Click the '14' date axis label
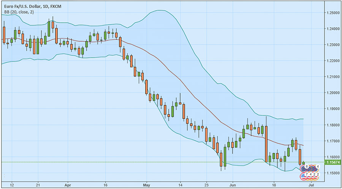This screenshot has height=189, width=342. [x=180, y=185]
